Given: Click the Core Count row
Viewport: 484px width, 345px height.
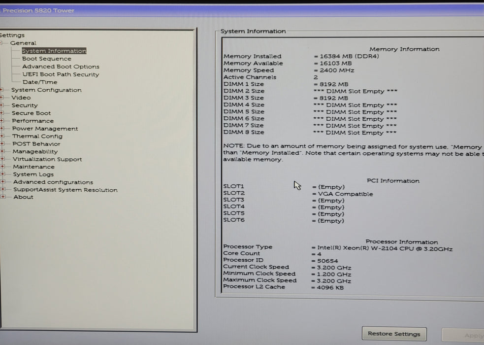Looking at the screenshot, I should pyautogui.click(x=273, y=254).
